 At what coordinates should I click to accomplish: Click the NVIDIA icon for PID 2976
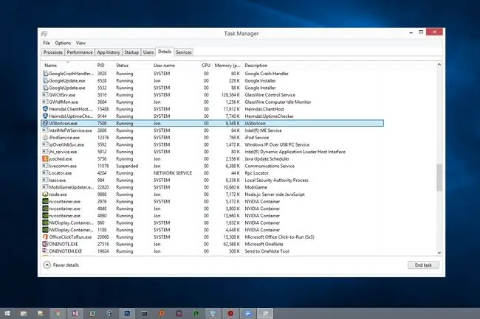tap(45, 201)
